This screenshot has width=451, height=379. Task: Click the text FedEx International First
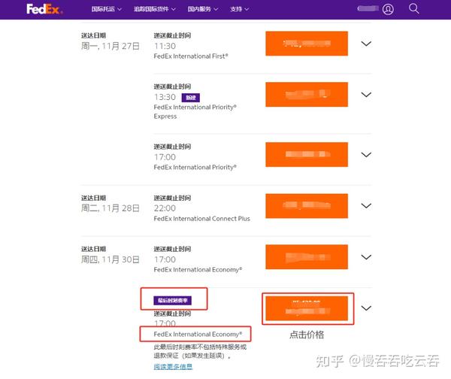pos(191,56)
